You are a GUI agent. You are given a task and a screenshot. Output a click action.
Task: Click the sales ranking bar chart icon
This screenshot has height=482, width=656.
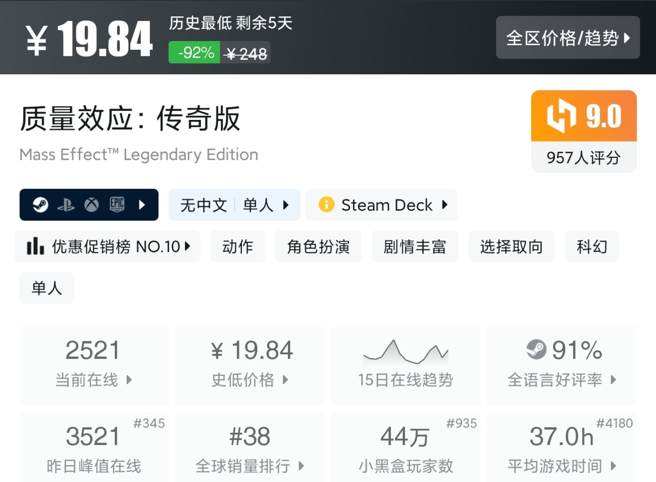coord(35,247)
